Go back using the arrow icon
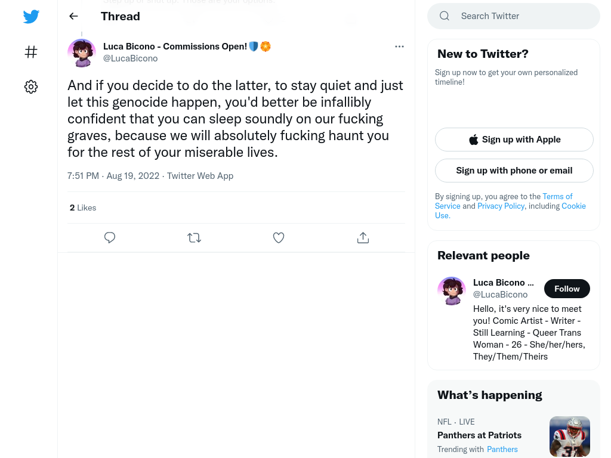This screenshot has height=458, width=611. pos(73,16)
